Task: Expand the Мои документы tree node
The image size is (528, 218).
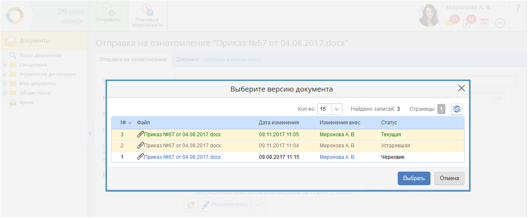Action: tap(4, 83)
